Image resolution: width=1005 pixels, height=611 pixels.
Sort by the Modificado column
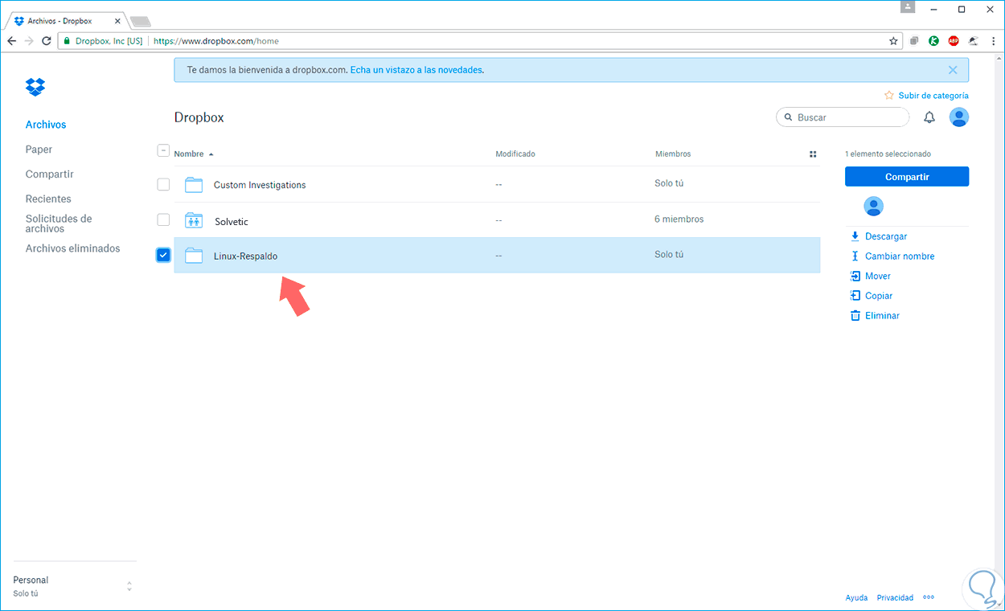515,154
